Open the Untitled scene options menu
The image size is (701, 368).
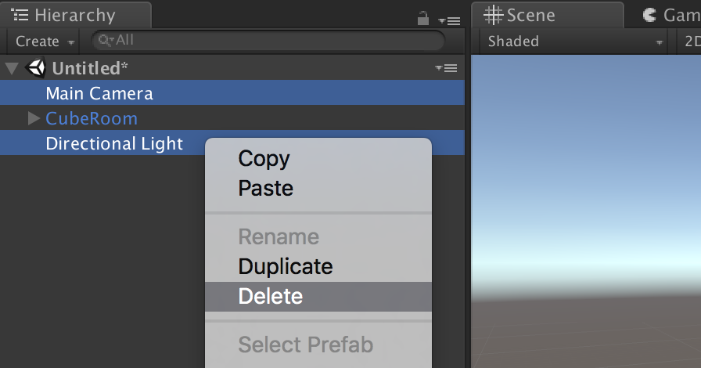point(446,68)
